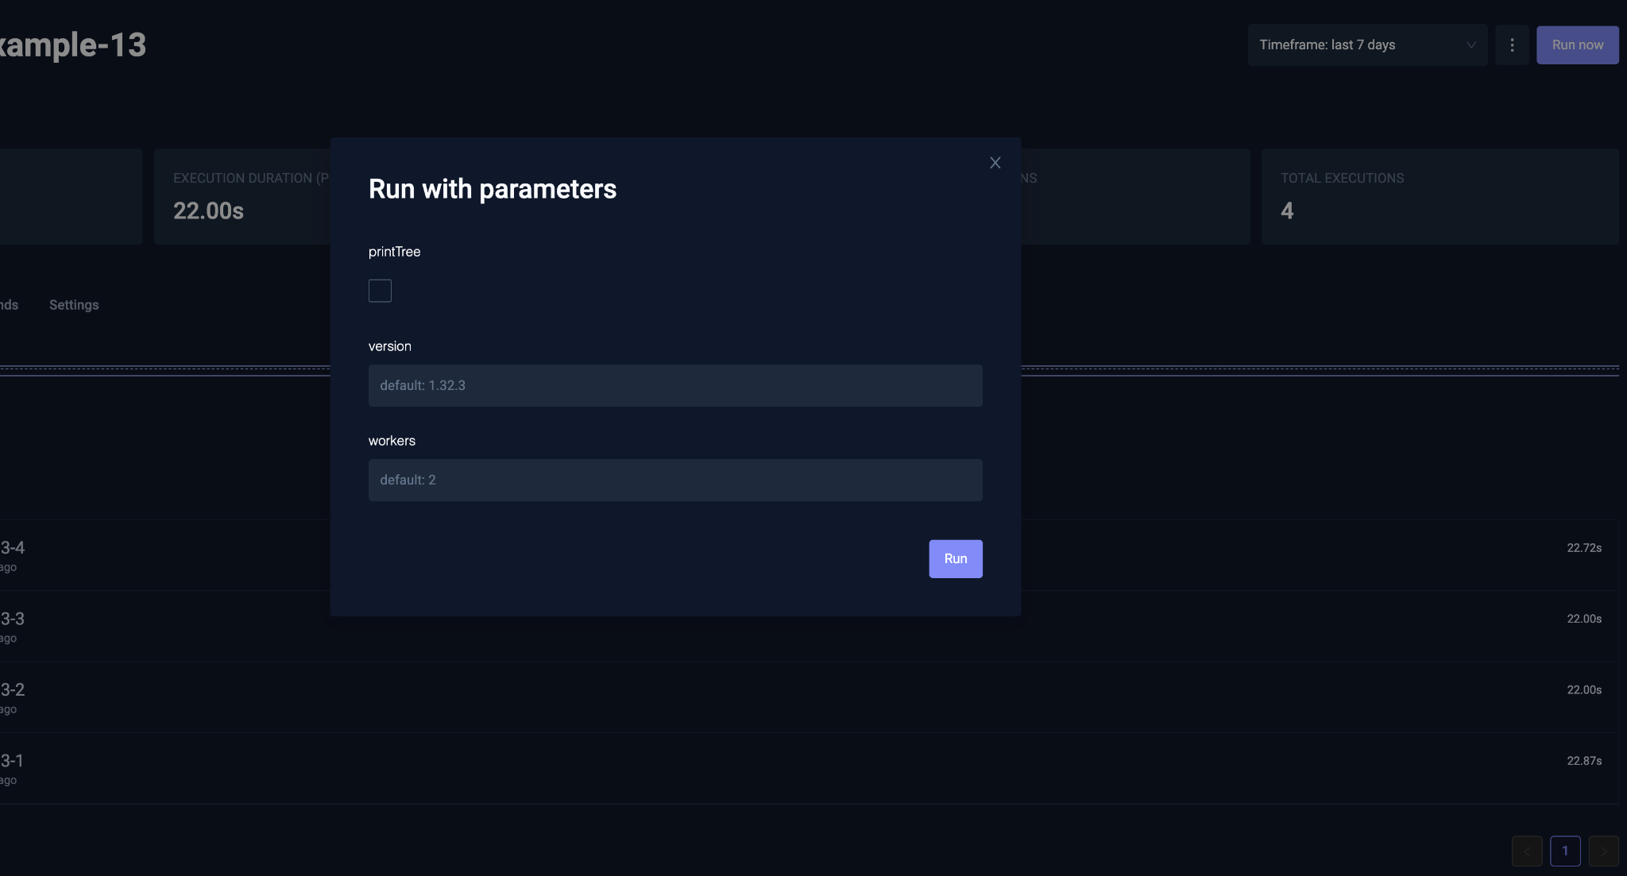Click the Run button in modal
This screenshot has width=1627, height=876.
pos(955,558)
